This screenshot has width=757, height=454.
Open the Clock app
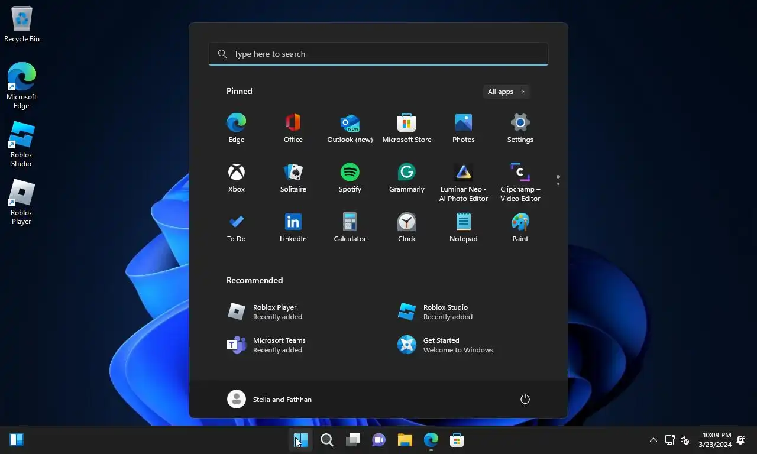click(406, 228)
